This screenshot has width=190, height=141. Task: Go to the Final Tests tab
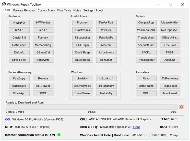click(x=64, y=10)
